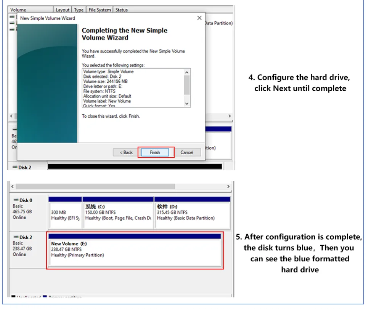Cancel the New Simple Volume Wizard
The image size is (366, 309).
[x=187, y=152]
